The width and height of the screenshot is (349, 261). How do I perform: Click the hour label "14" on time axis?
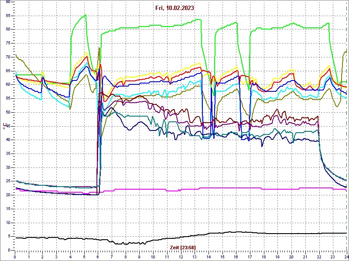(209, 256)
